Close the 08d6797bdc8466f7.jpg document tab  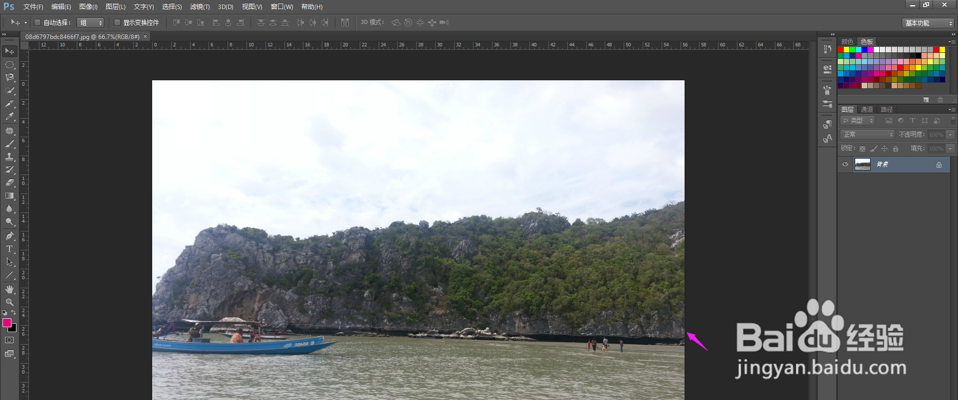click(145, 36)
